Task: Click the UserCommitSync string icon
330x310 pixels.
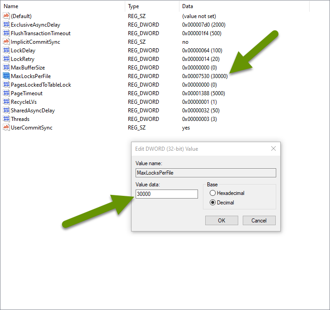Action: (x=6, y=128)
